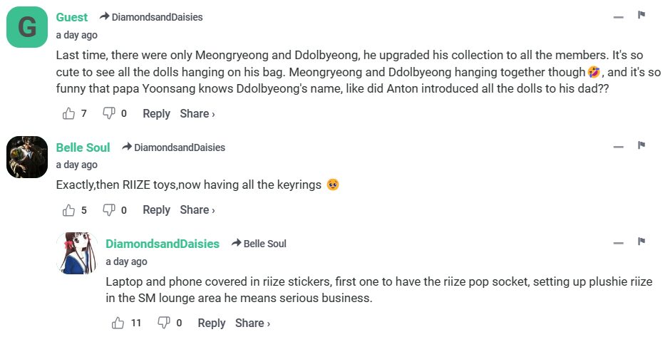
Task: Flag the DiamondsandDaisies reply
Action: (641, 242)
